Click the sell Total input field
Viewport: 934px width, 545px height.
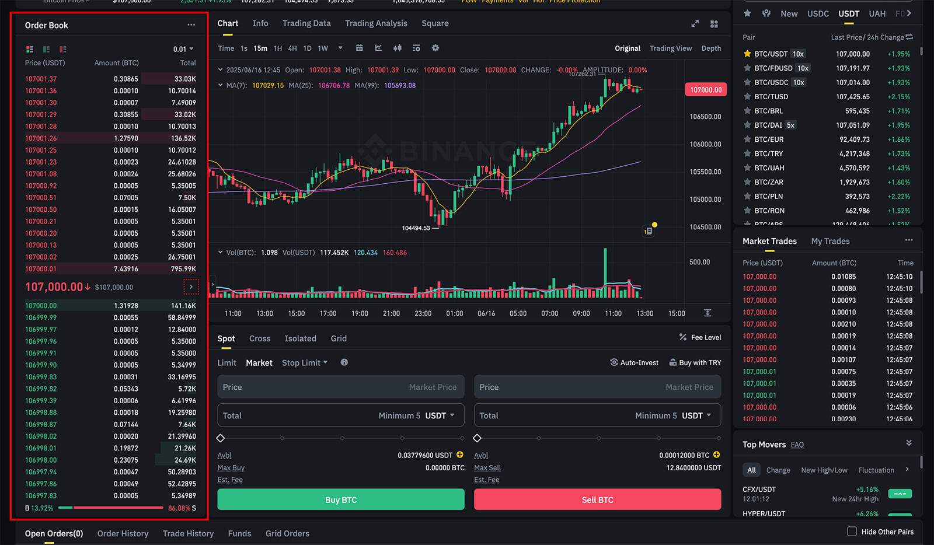(555, 415)
